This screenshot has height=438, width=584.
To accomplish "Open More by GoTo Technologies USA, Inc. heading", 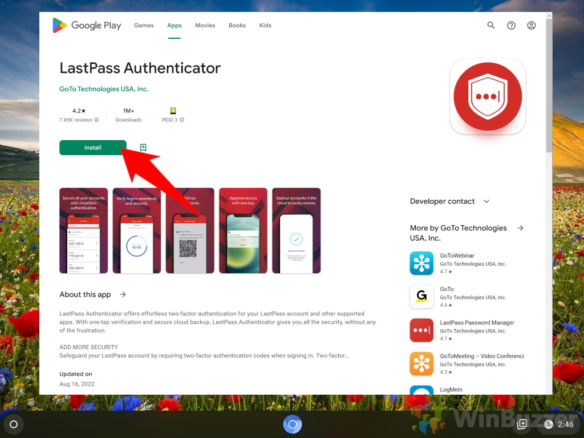I will click(459, 233).
